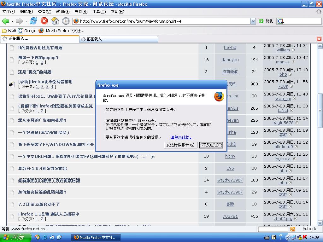Viewport: 323px width, 242px height.
Task: Click the scrollbar up arrow
Action: click(x=320, y=46)
